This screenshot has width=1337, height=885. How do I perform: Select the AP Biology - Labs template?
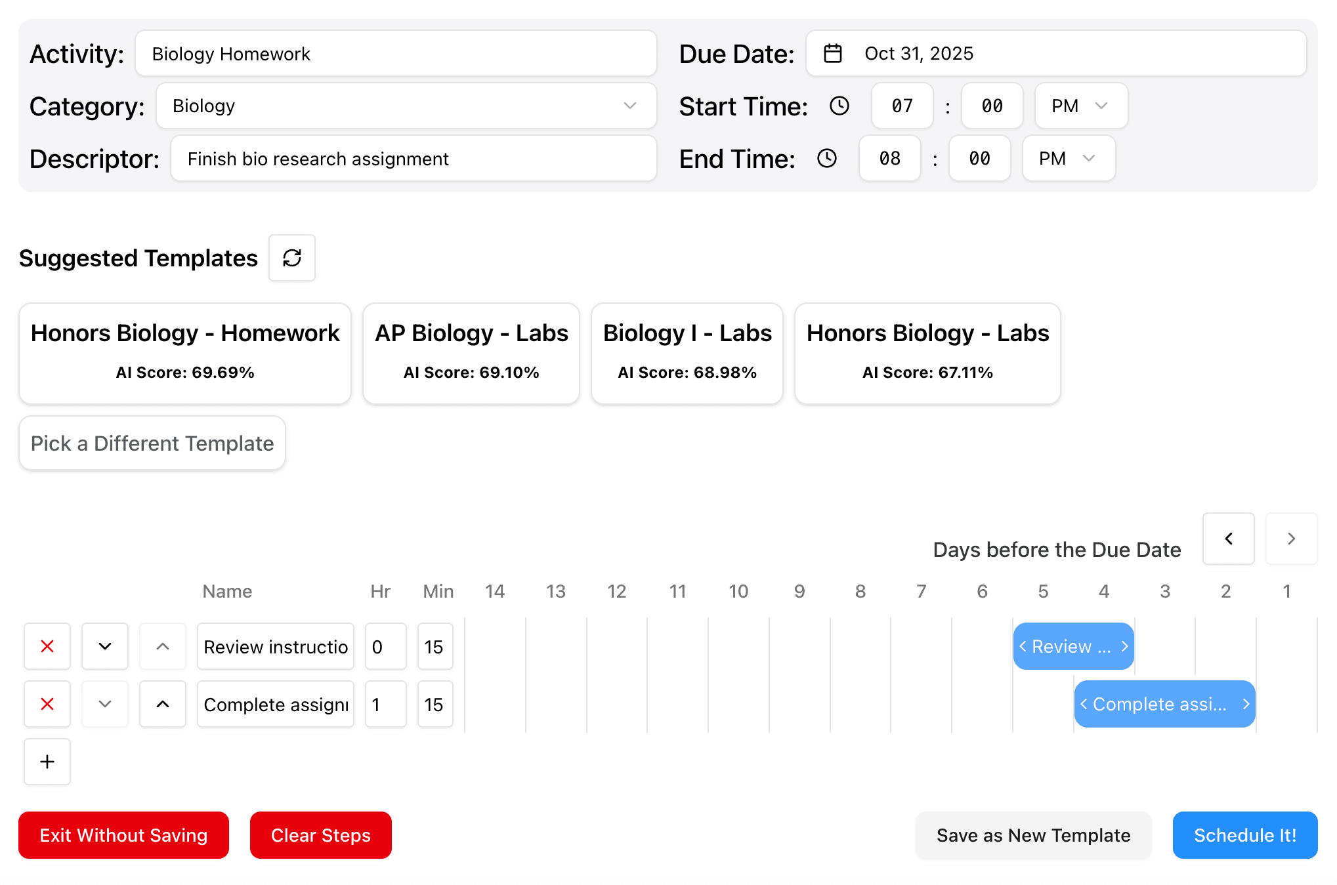471,354
